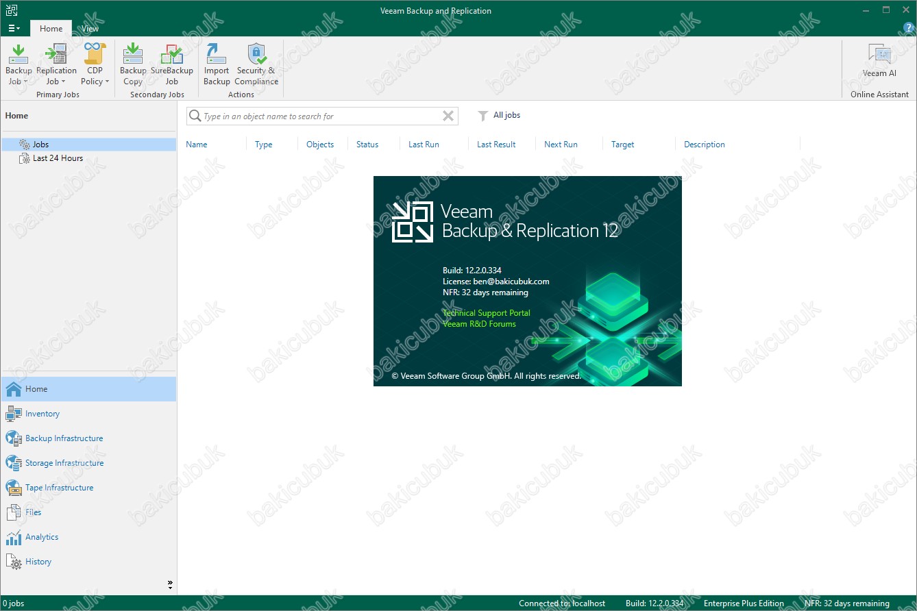Open Security & Compliance analyzer
917x611 pixels.
click(257, 64)
